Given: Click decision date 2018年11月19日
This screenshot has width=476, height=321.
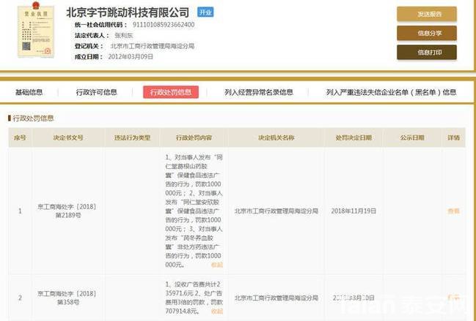Looking at the screenshot, I should (354, 211).
